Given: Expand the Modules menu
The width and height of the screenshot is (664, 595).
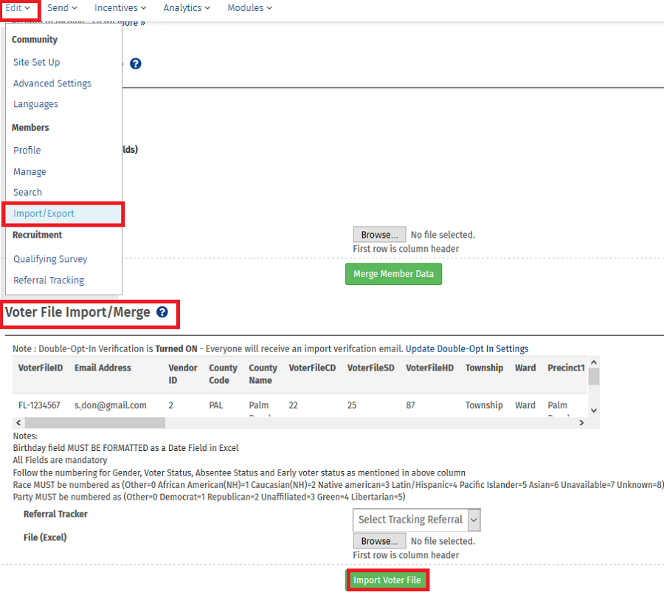Looking at the screenshot, I should [250, 8].
